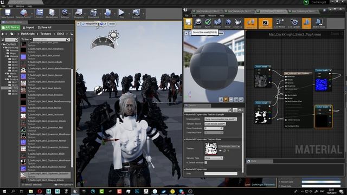The image size is (347, 195).
Task: Click the Details visibility eye icon
Action: click(x=240, y=110)
